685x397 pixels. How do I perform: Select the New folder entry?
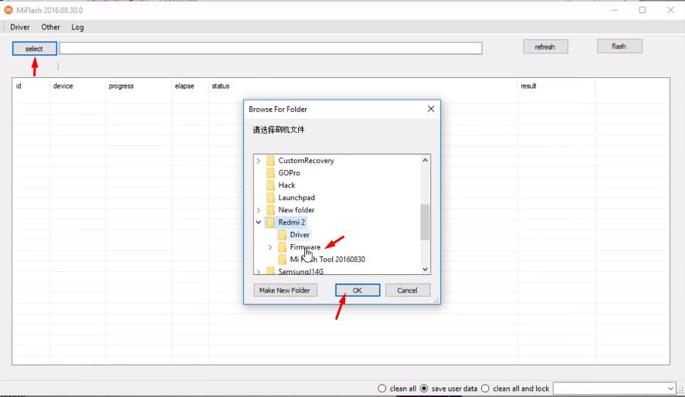tap(297, 209)
